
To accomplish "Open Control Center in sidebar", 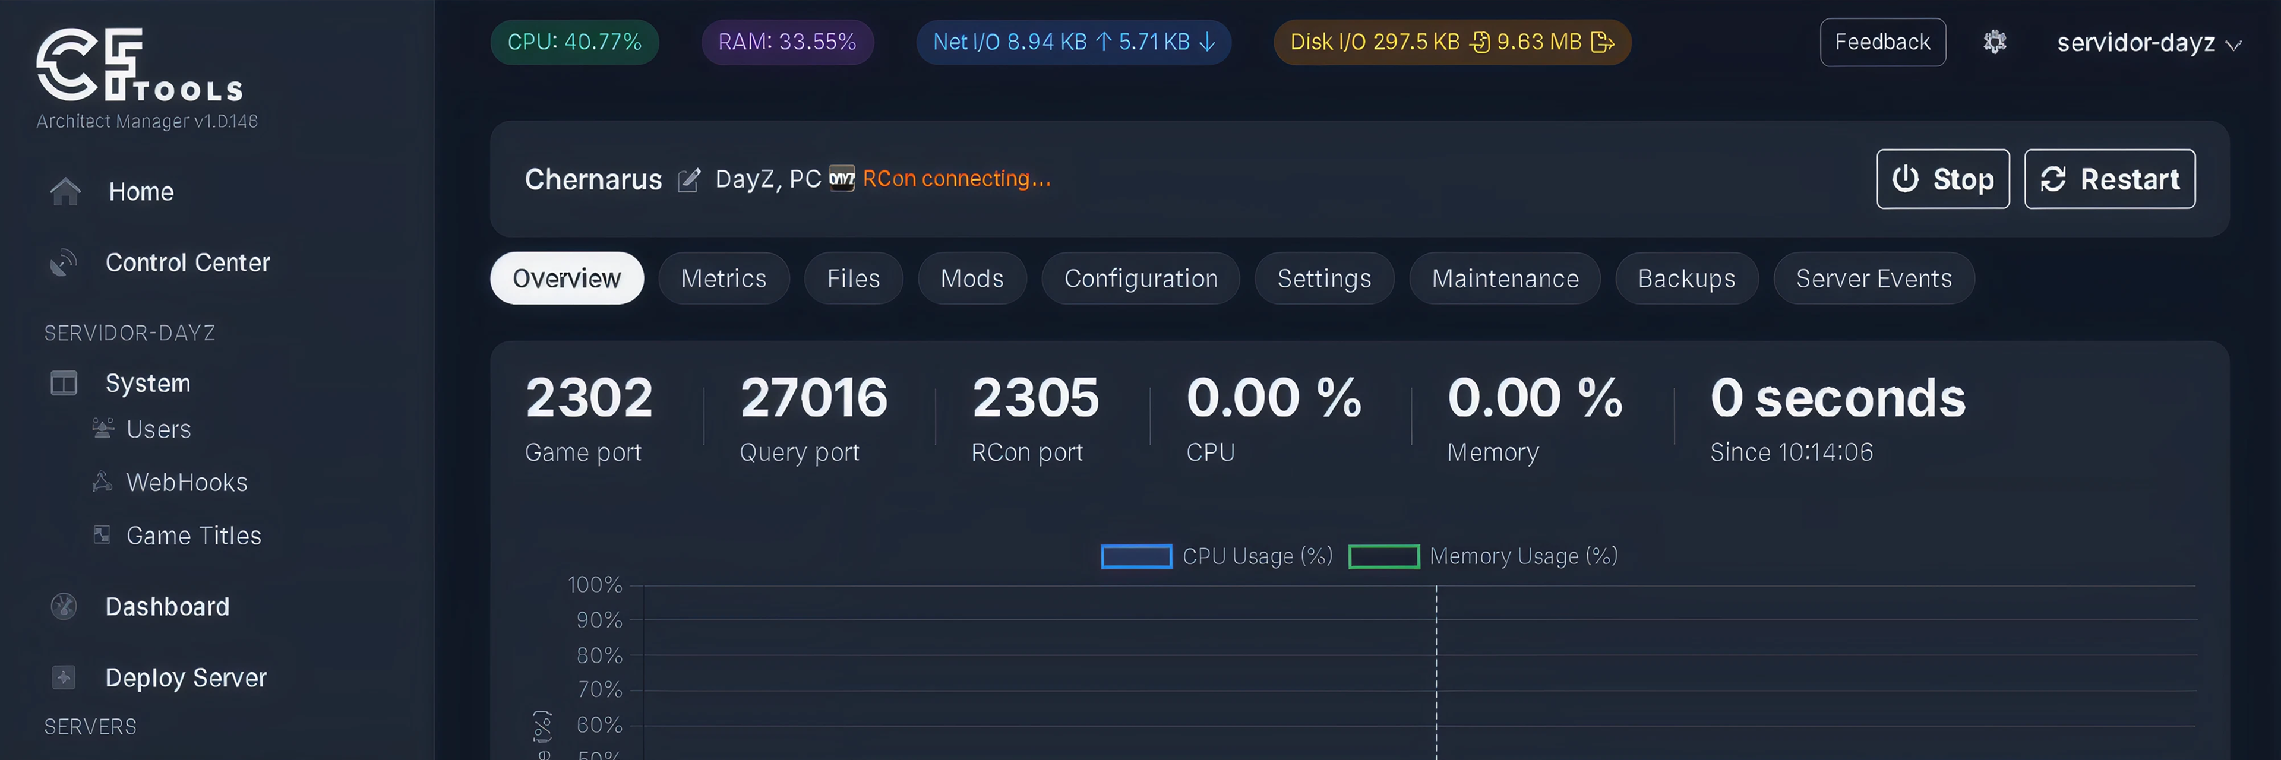I will tap(188, 263).
